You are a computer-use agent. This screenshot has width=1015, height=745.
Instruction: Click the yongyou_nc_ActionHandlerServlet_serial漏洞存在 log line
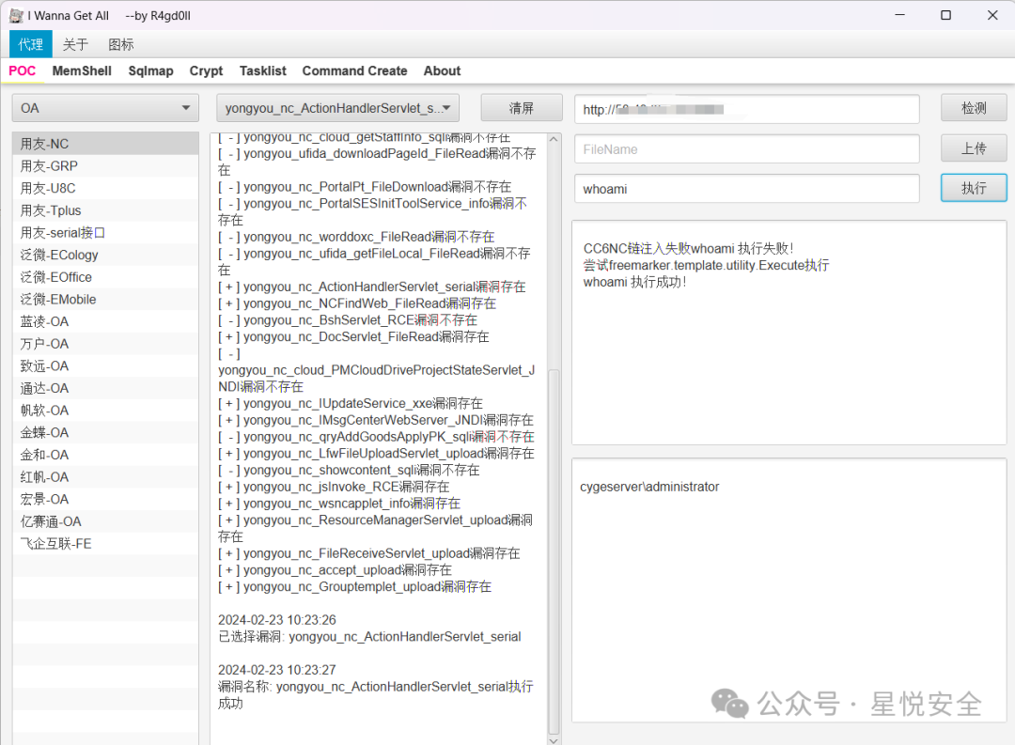pyautogui.click(x=372, y=287)
